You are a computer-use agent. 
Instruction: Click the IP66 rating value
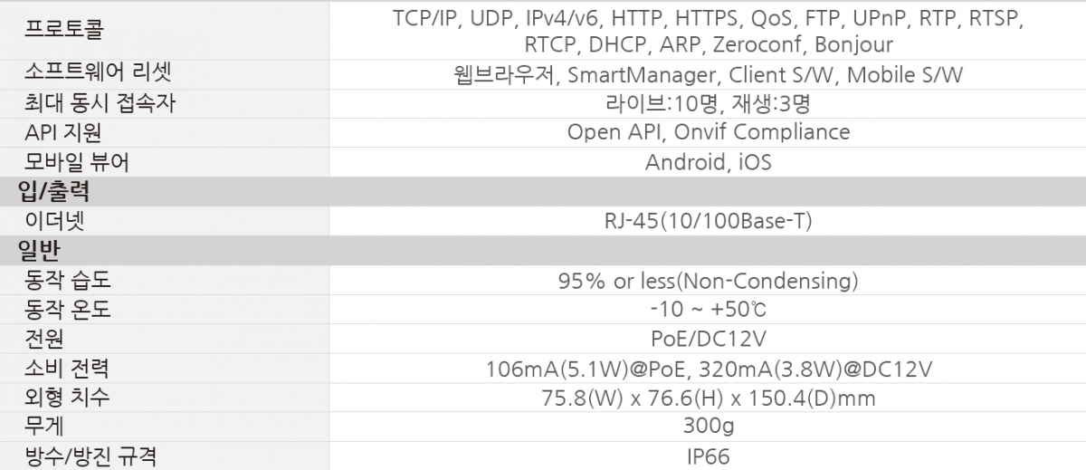point(709,456)
